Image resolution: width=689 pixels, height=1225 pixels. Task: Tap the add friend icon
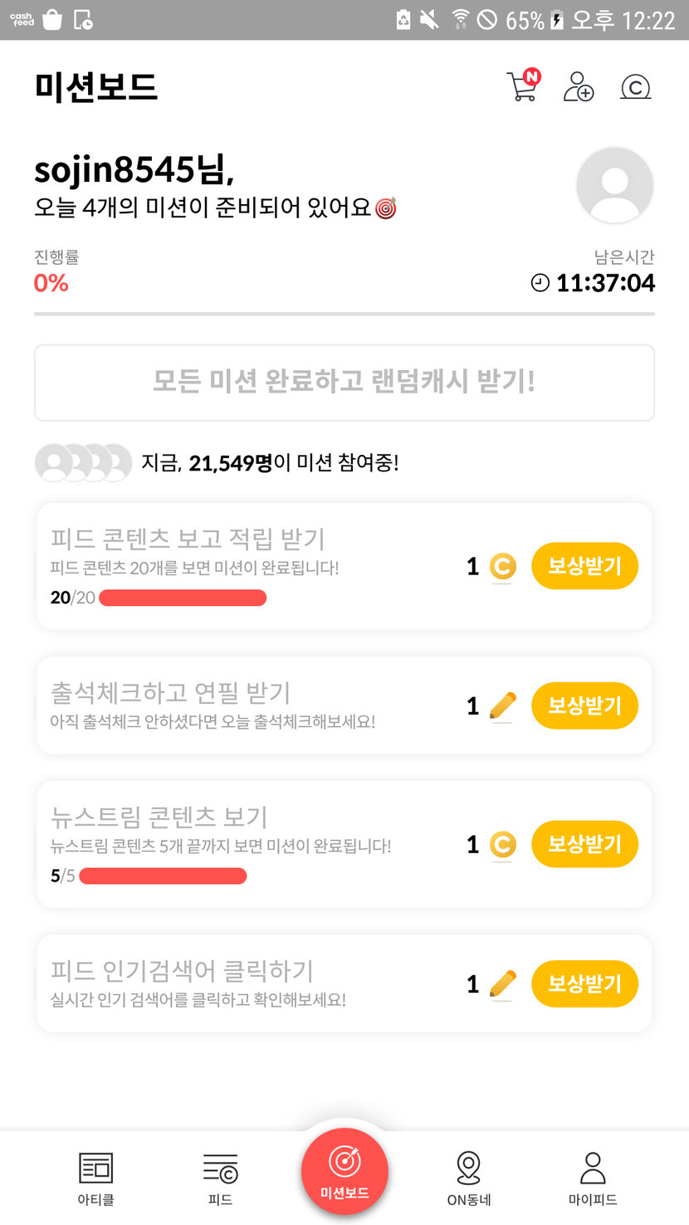coord(579,86)
